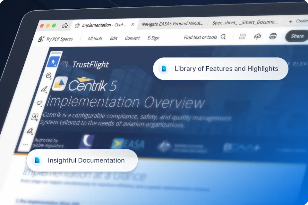
Task: Switch to Navigate EASA's Ground Handling tab
Action: (x=172, y=24)
